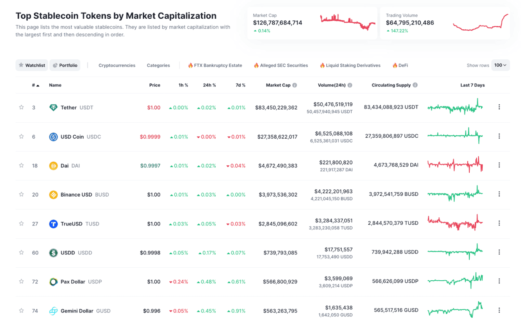Sort by Name column header
The height and width of the screenshot is (325, 521).
pos(55,85)
